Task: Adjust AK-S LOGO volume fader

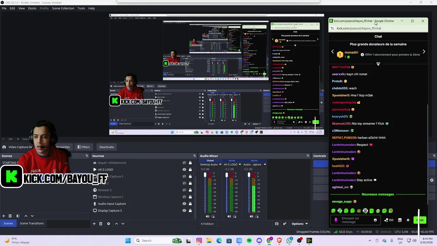Action: click(x=226, y=175)
